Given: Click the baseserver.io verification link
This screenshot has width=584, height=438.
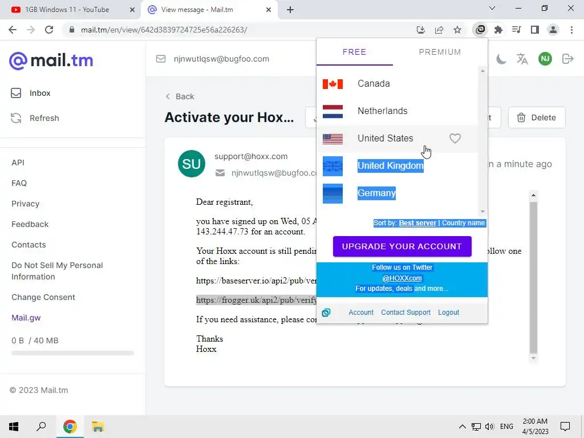Looking at the screenshot, I should [x=256, y=281].
